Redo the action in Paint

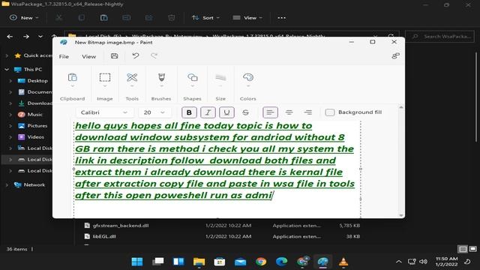[x=154, y=56]
